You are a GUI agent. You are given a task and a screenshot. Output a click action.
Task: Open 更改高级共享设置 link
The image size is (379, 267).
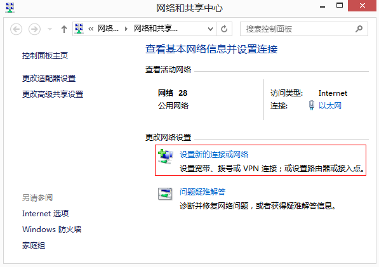tap(53, 94)
